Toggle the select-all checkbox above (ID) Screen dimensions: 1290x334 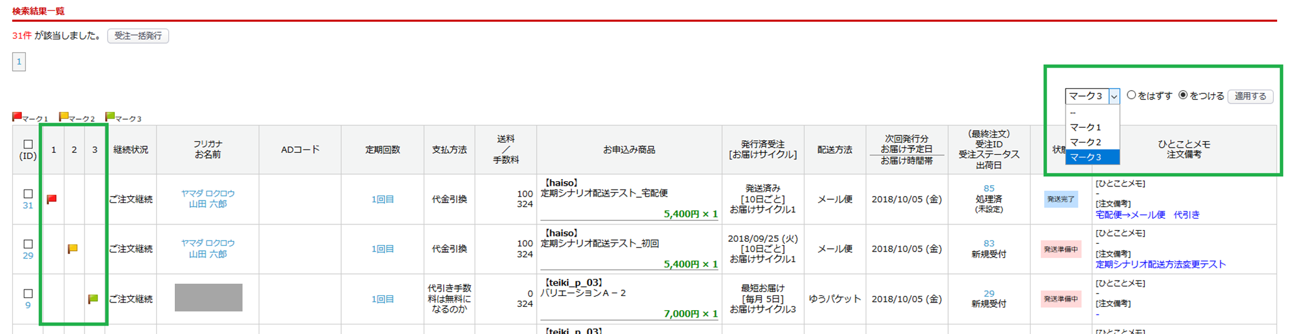(x=28, y=144)
